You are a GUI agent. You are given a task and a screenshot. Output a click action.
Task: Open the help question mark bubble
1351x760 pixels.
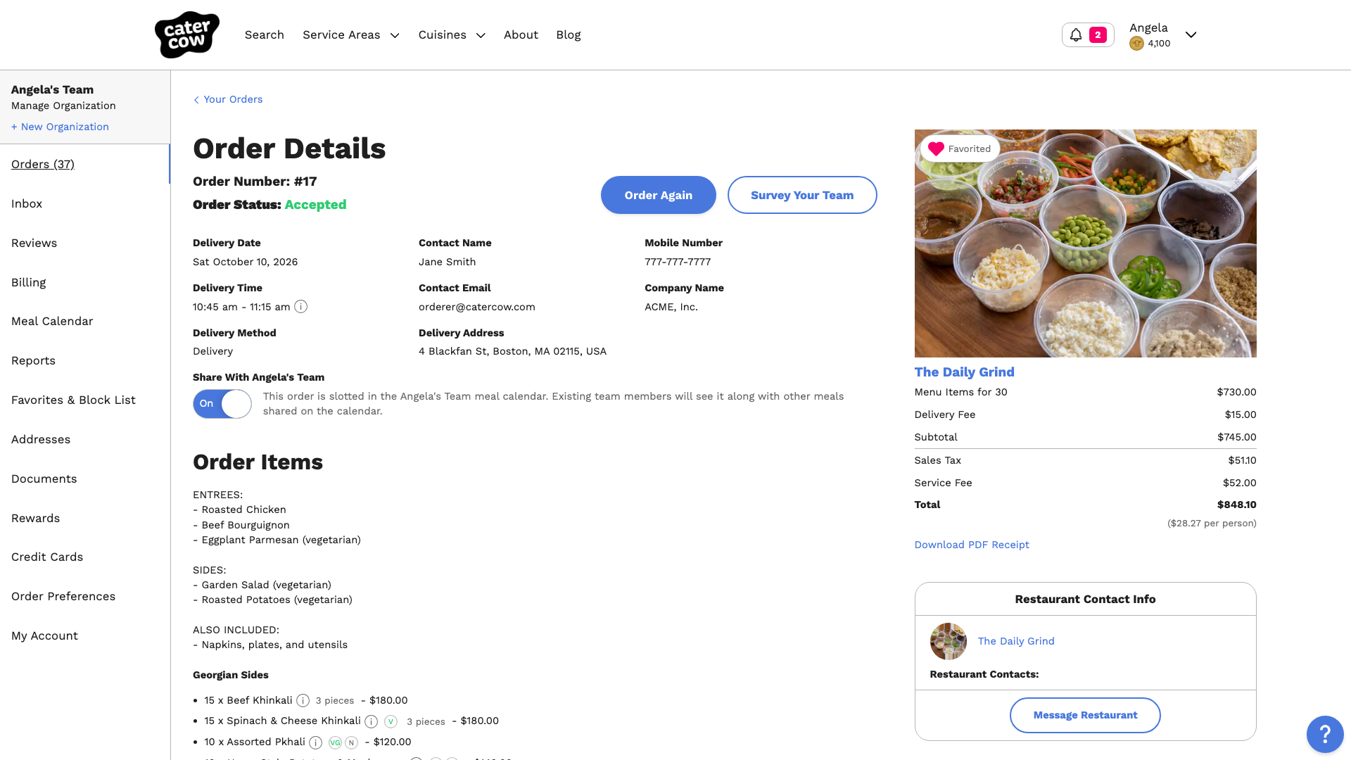click(1325, 734)
